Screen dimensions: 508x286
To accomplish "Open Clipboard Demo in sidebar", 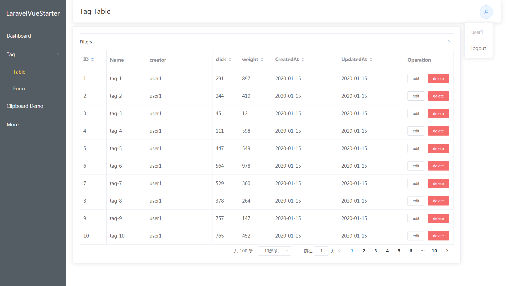I will tap(25, 106).
